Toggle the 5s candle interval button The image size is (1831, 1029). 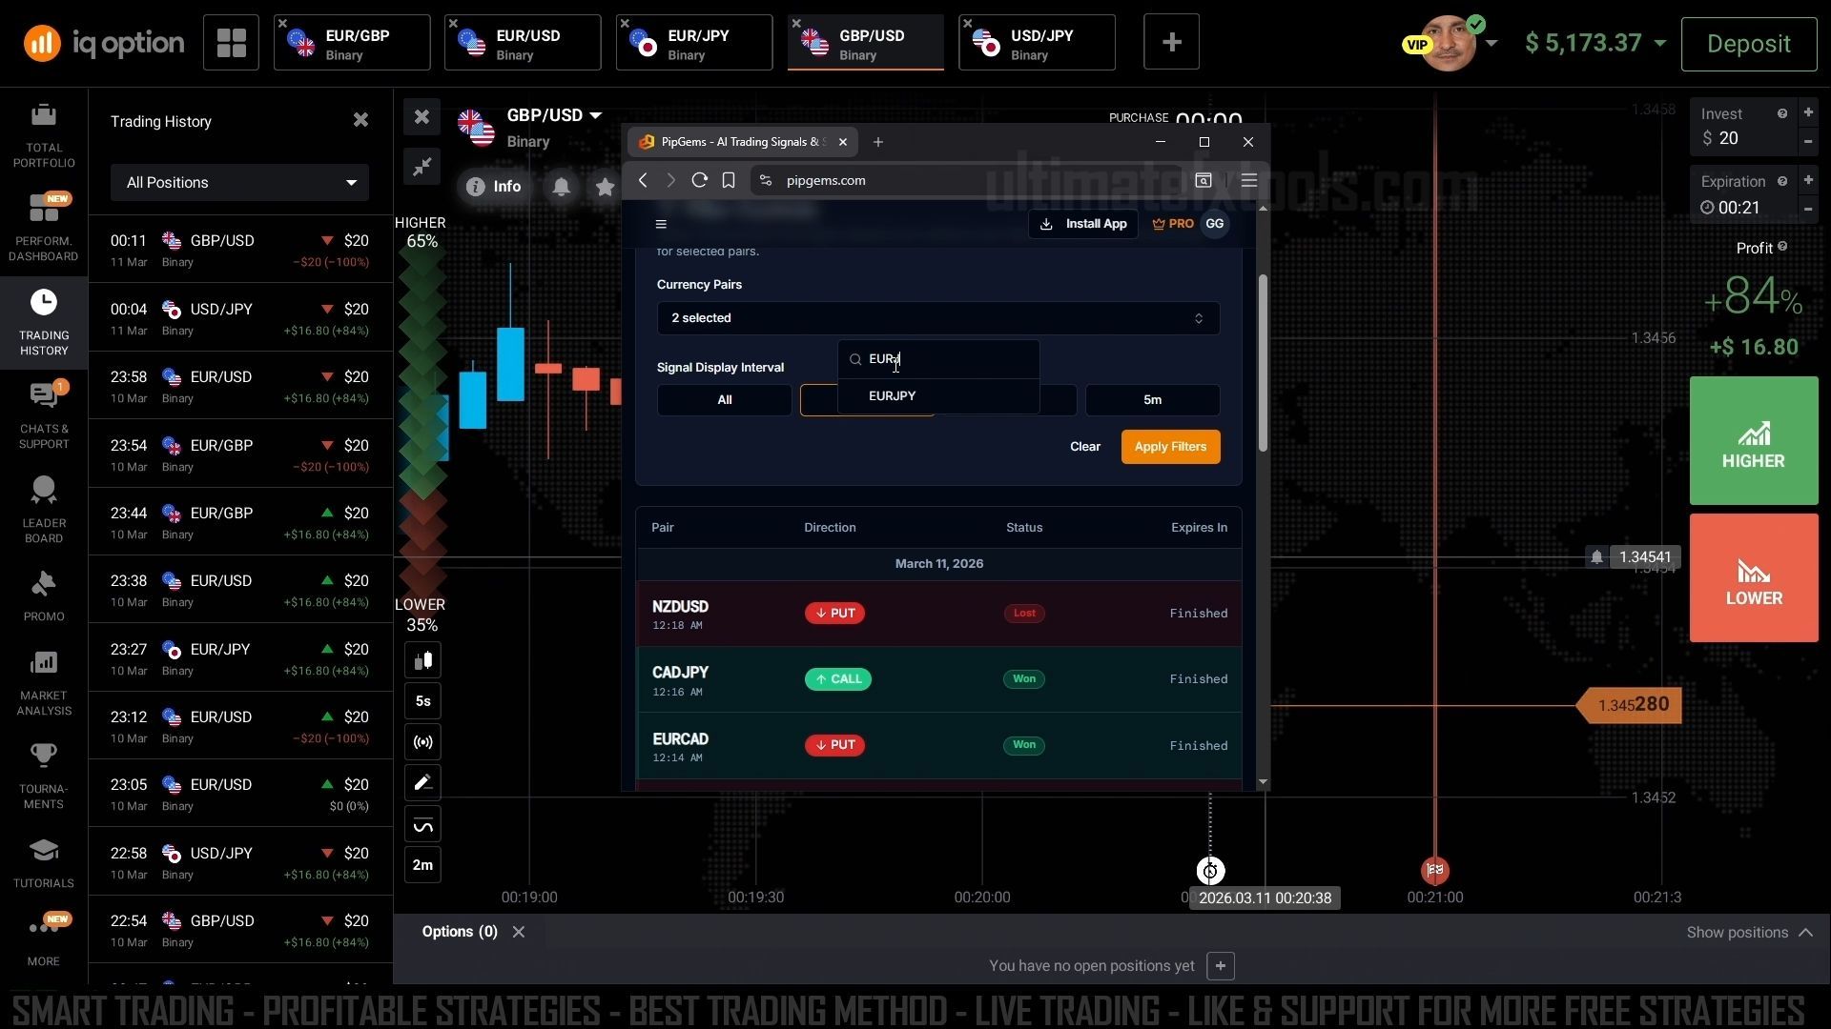pos(422,701)
